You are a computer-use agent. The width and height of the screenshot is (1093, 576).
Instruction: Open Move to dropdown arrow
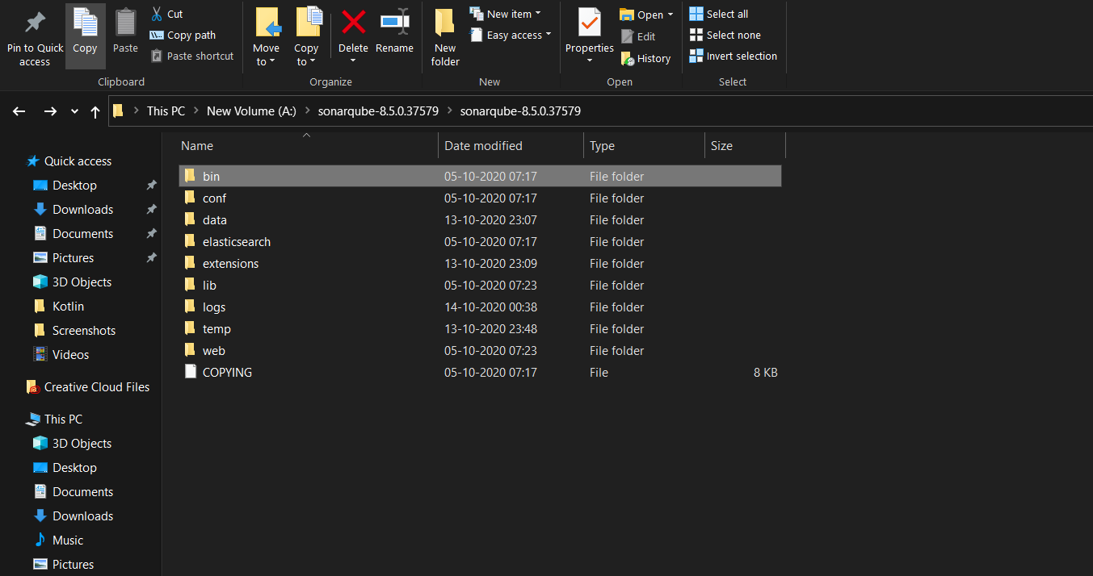pos(272,62)
